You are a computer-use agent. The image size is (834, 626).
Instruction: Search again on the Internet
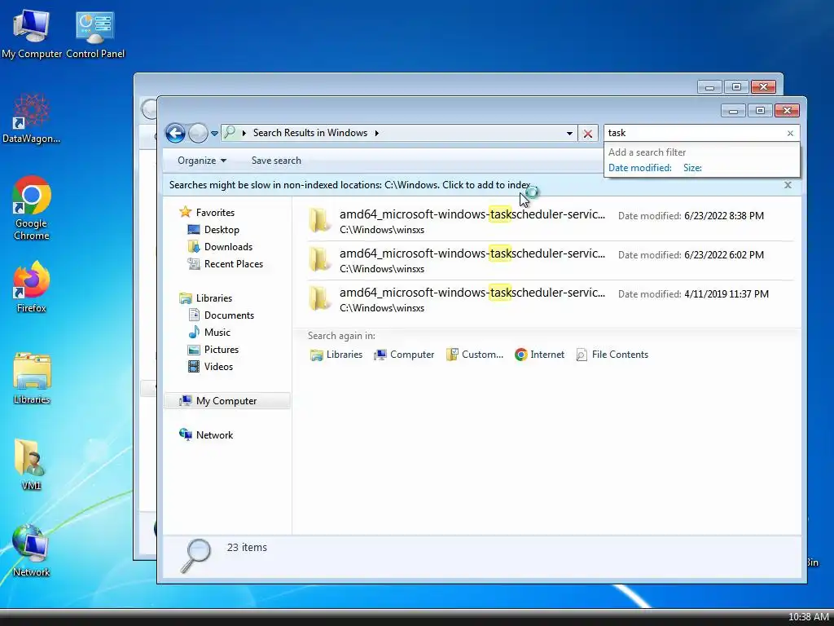coord(539,355)
